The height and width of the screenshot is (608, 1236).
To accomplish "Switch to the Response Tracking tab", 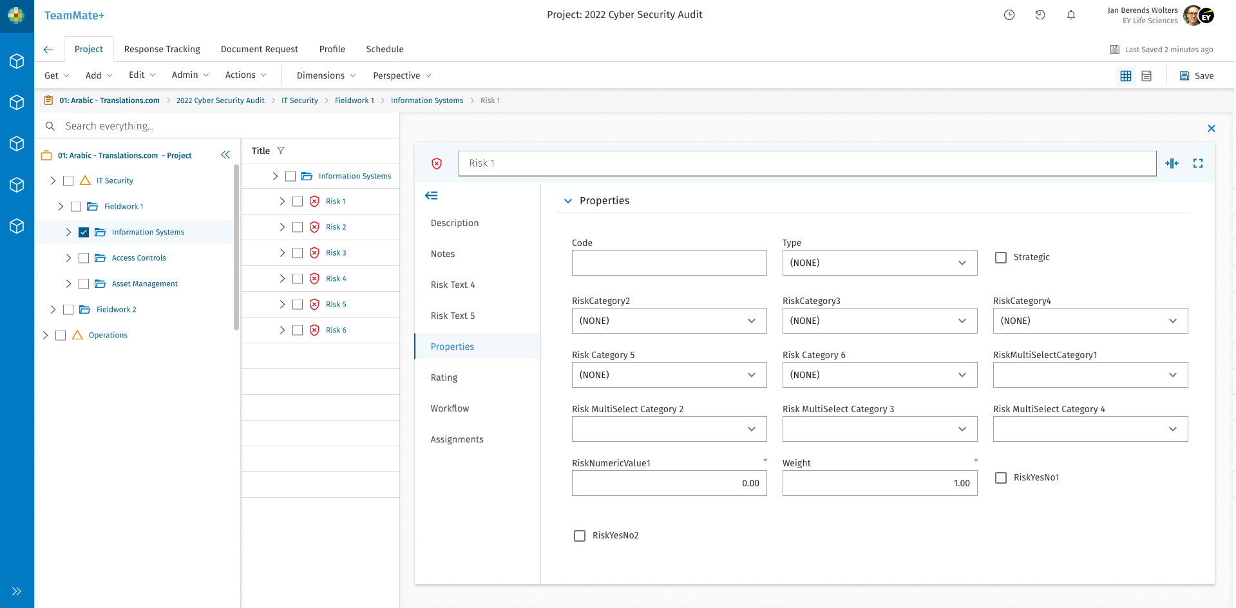I will click(162, 49).
